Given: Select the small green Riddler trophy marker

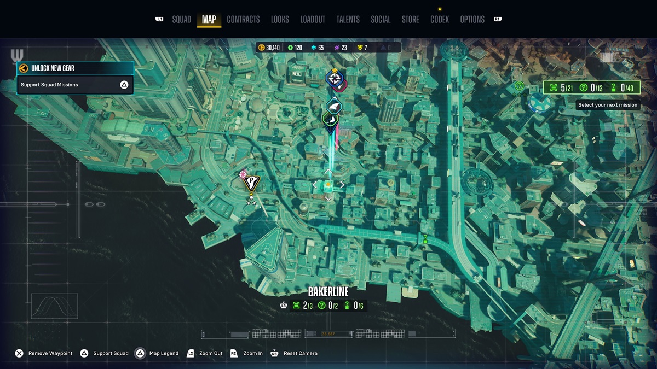Looking at the screenshot, I should point(425,238).
